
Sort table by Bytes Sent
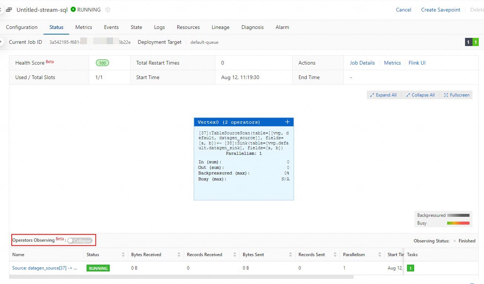290,255
